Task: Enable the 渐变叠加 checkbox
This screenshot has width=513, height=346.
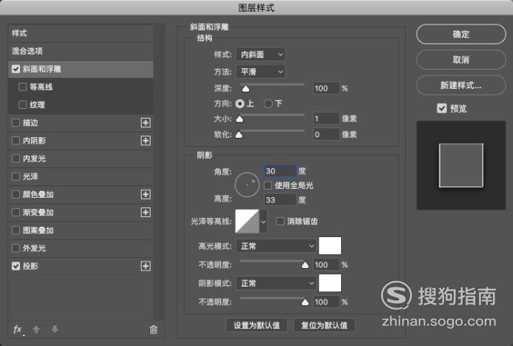Action: point(16,213)
